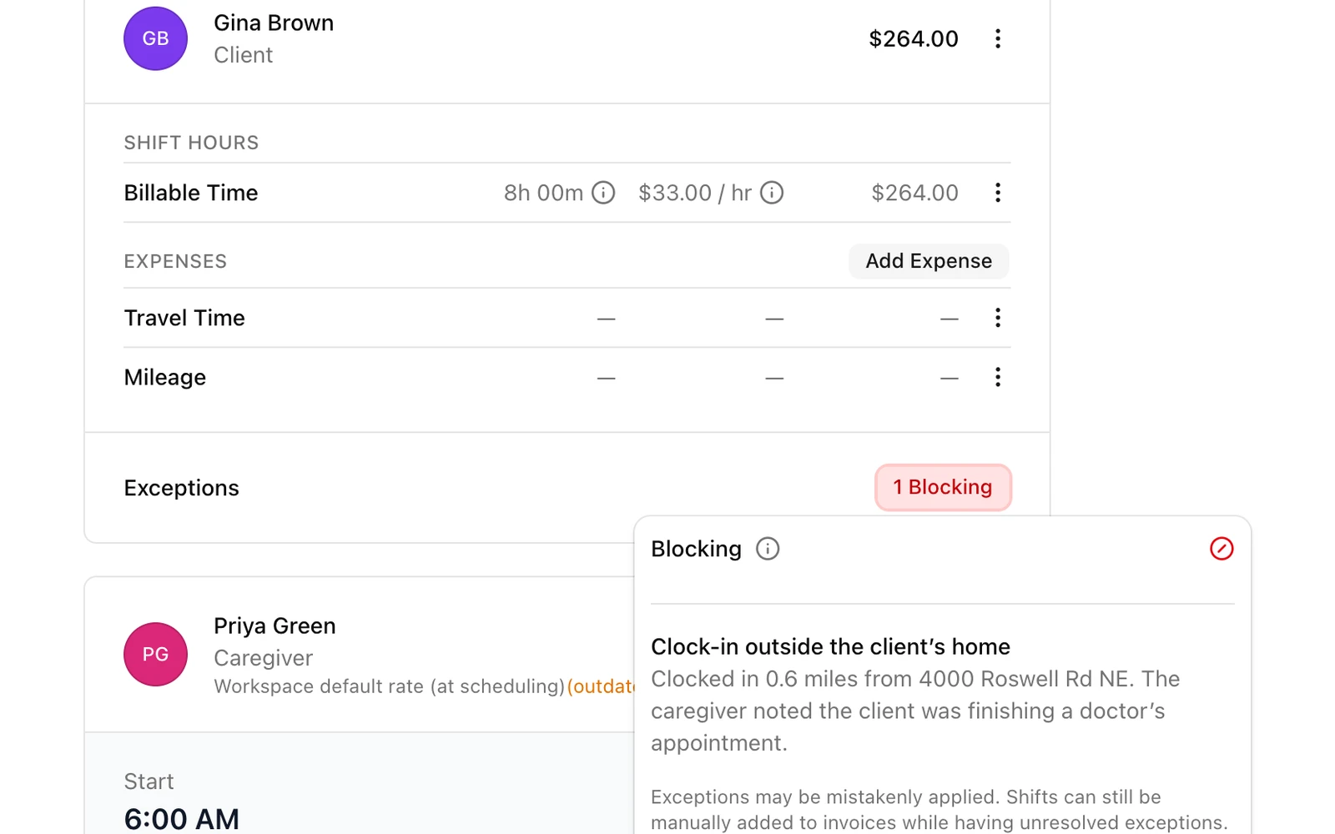Show info icon beside Blocking heading
Image resolution: width=1335 pixels, height=834 pixels.
[768, 549]
